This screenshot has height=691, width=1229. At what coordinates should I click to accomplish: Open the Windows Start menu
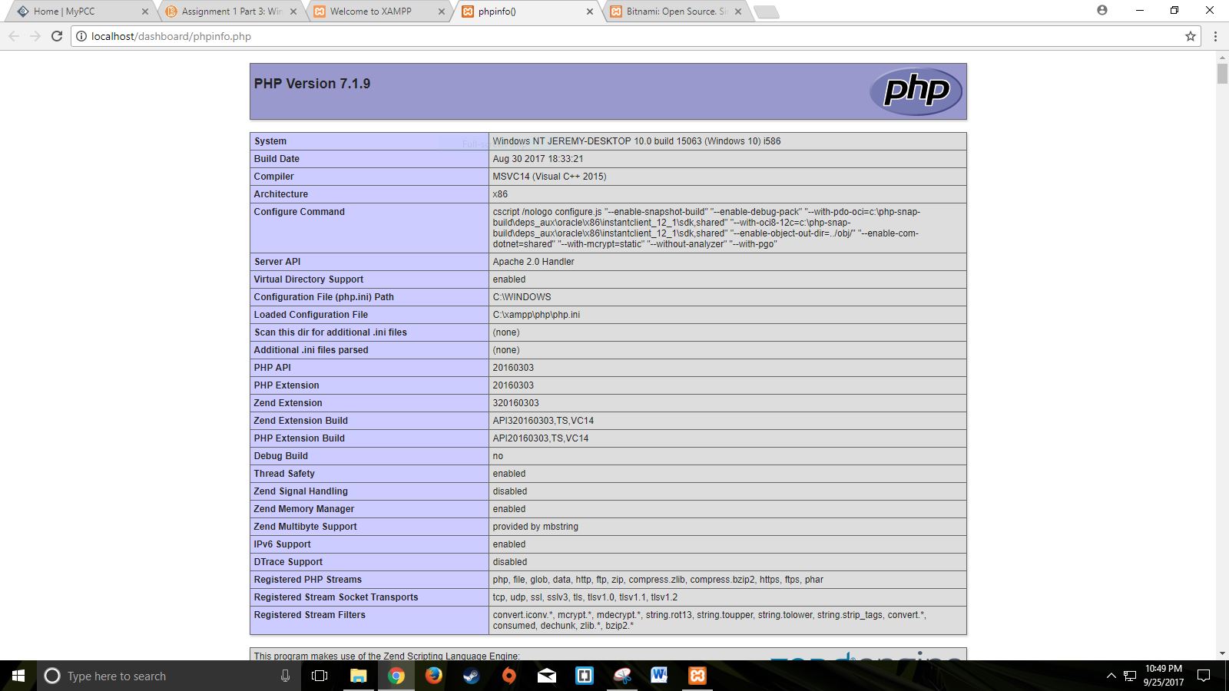click(x=18, y=676)
